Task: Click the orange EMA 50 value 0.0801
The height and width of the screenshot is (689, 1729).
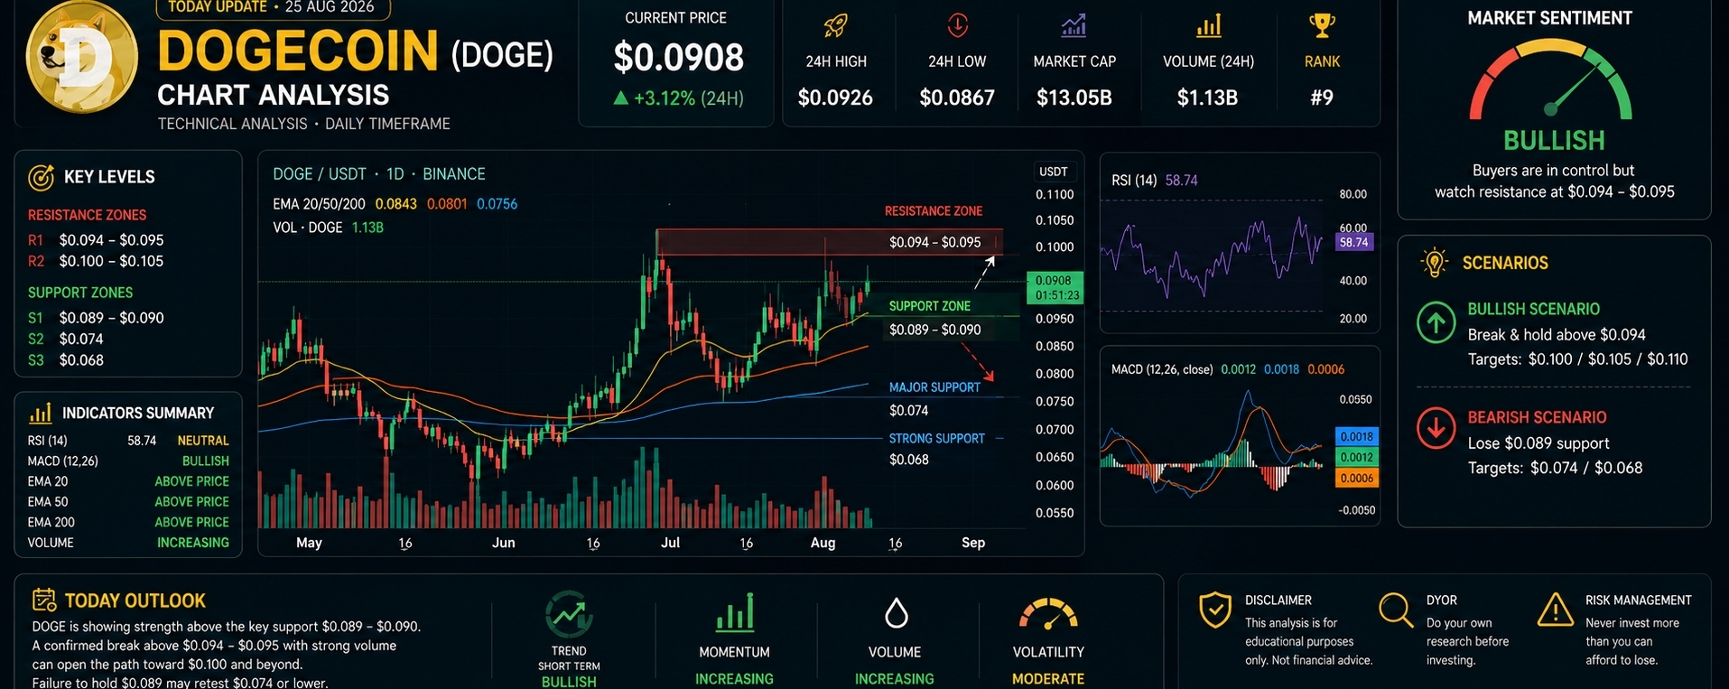Action: click(447, 204)
